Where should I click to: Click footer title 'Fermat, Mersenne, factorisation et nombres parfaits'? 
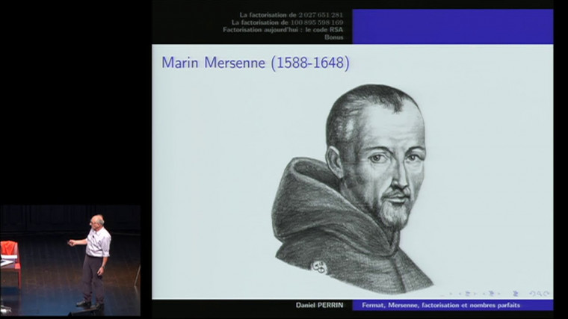441,306
